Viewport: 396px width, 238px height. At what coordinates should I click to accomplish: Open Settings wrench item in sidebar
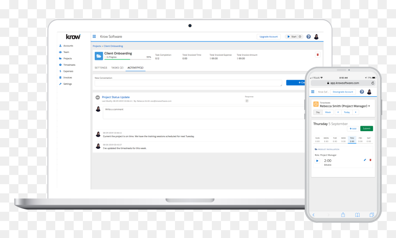[x=66, y=84]
